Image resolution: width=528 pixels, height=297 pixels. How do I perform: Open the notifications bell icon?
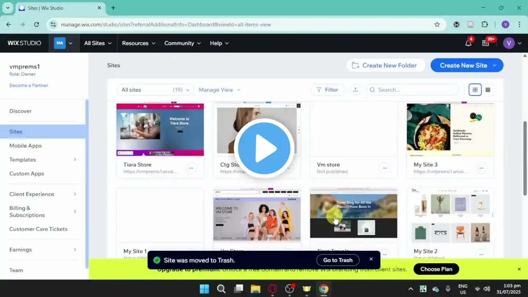468,43
